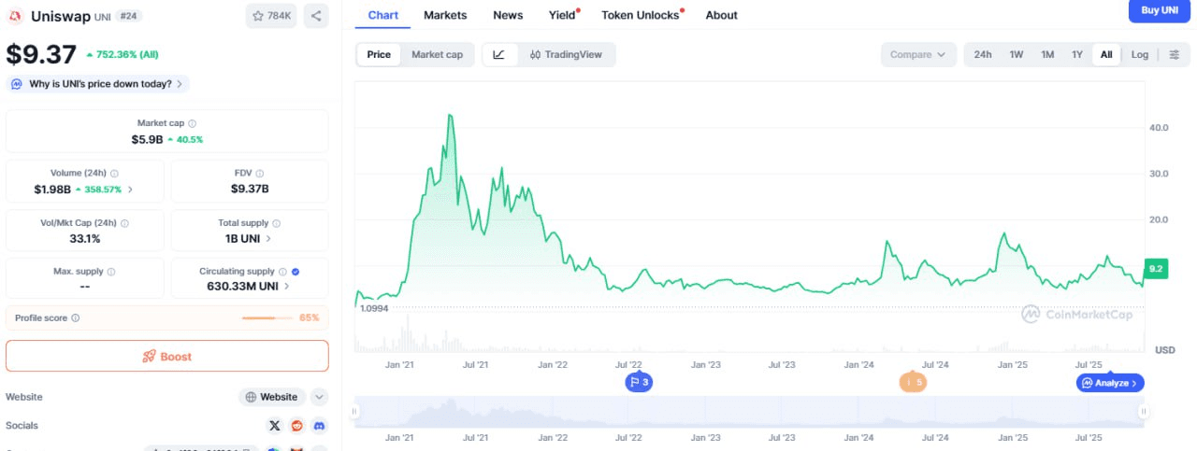This screenshot has height=451, width=1197.
Task: Set chart range to 1M
Action: click(x=1047, y=55)
